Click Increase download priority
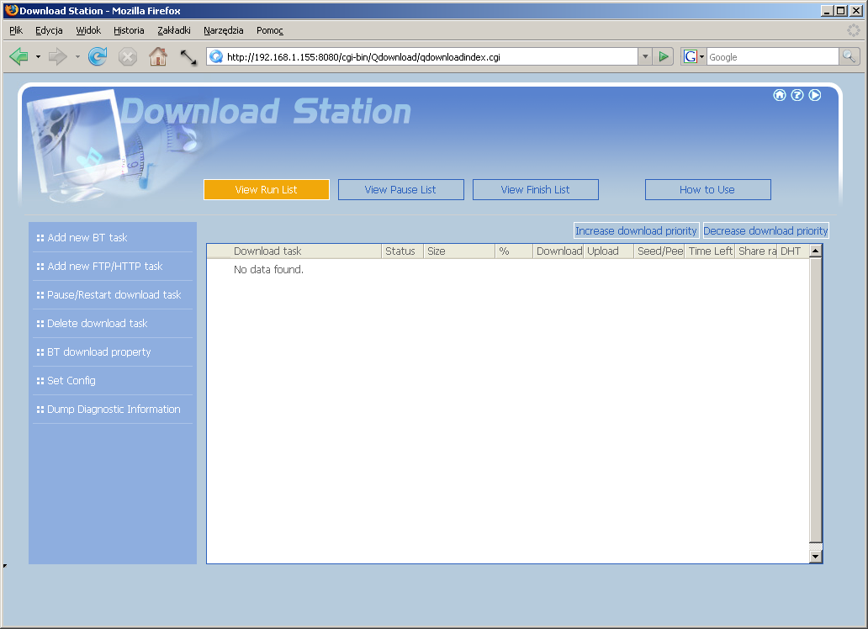Viewport: 868px width, 629px height. (x=636, y=231)
